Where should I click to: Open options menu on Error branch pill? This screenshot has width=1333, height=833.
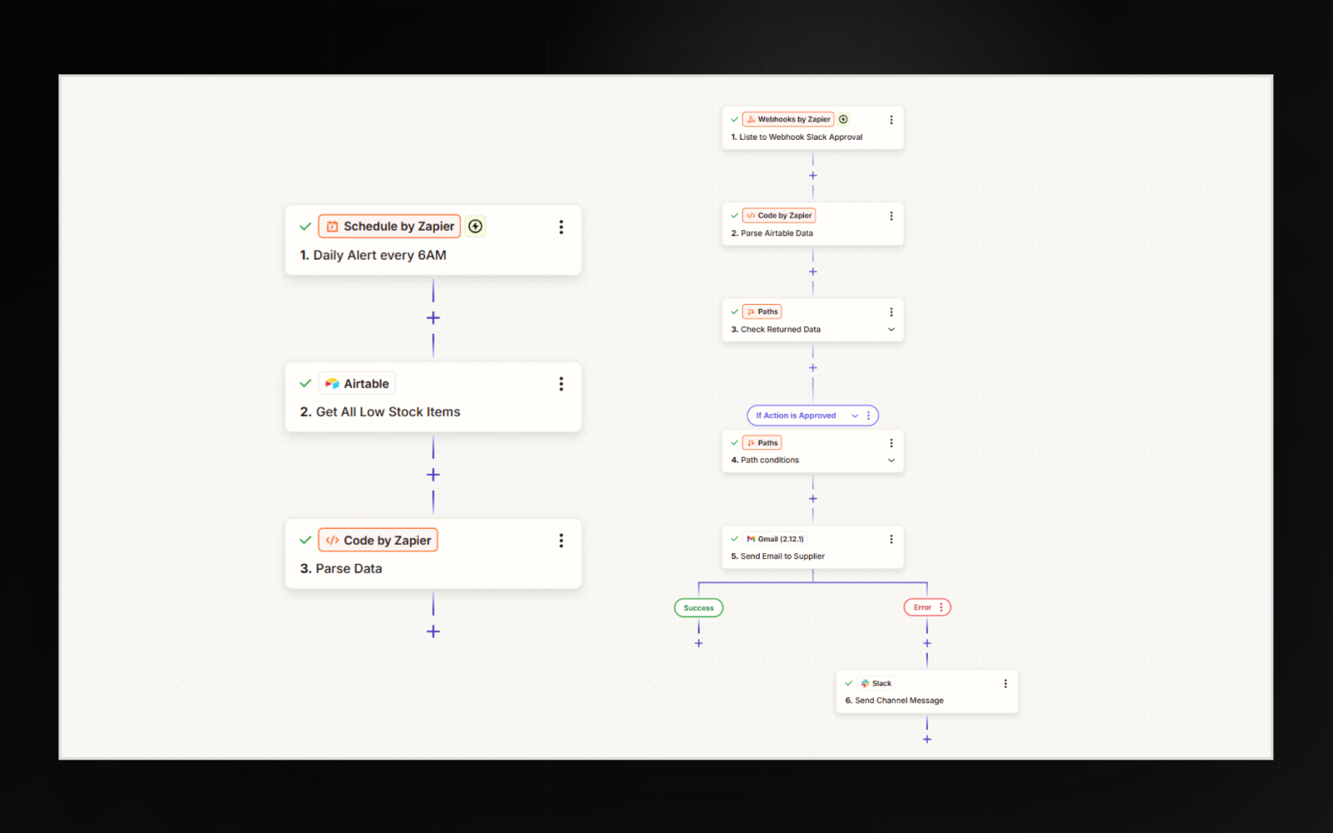point(941,607)
